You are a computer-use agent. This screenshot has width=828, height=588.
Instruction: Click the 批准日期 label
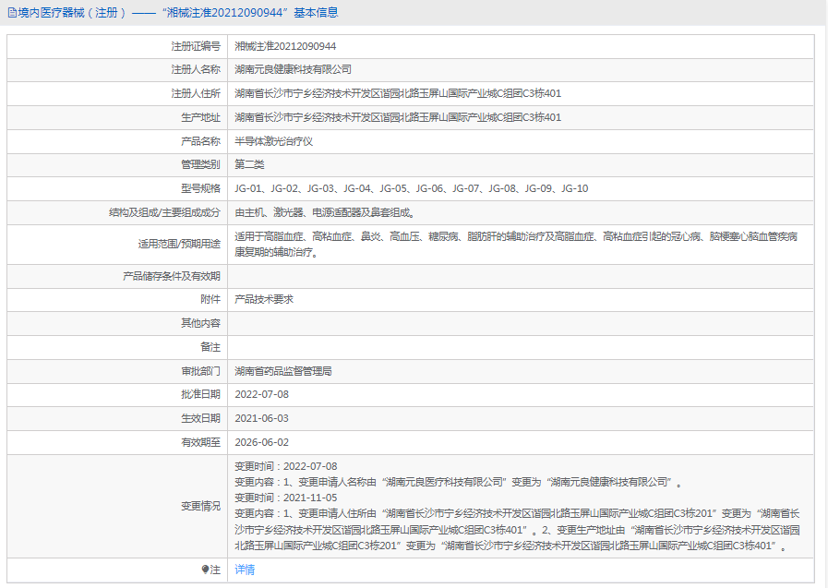tap(200, 395)
